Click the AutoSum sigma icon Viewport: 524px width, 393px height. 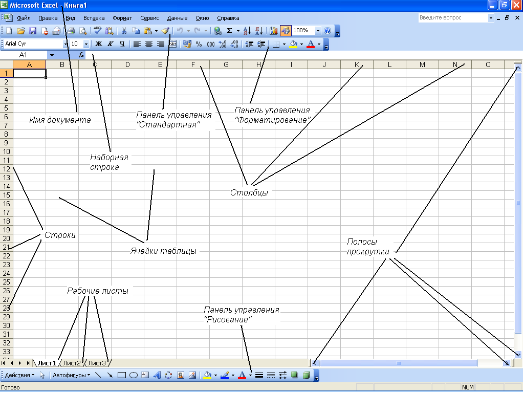click(230, 31)
